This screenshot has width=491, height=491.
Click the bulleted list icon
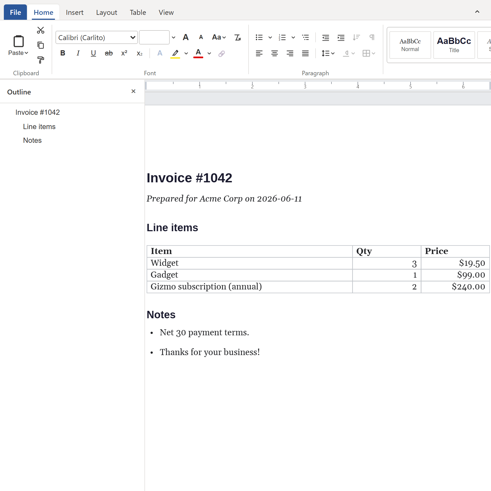[x=259, y=37]
